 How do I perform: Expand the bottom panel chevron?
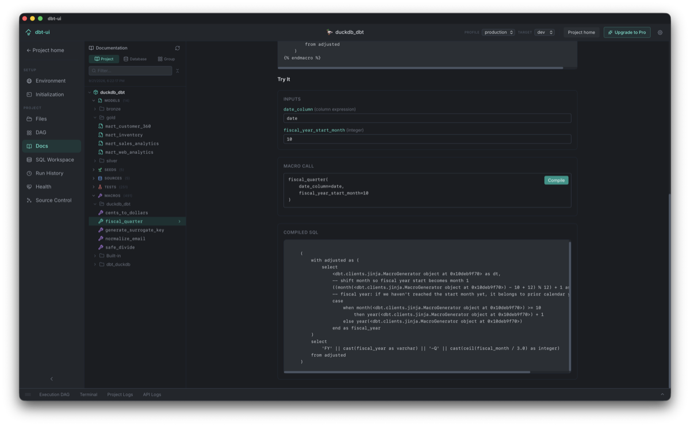(x=662, y=394)
